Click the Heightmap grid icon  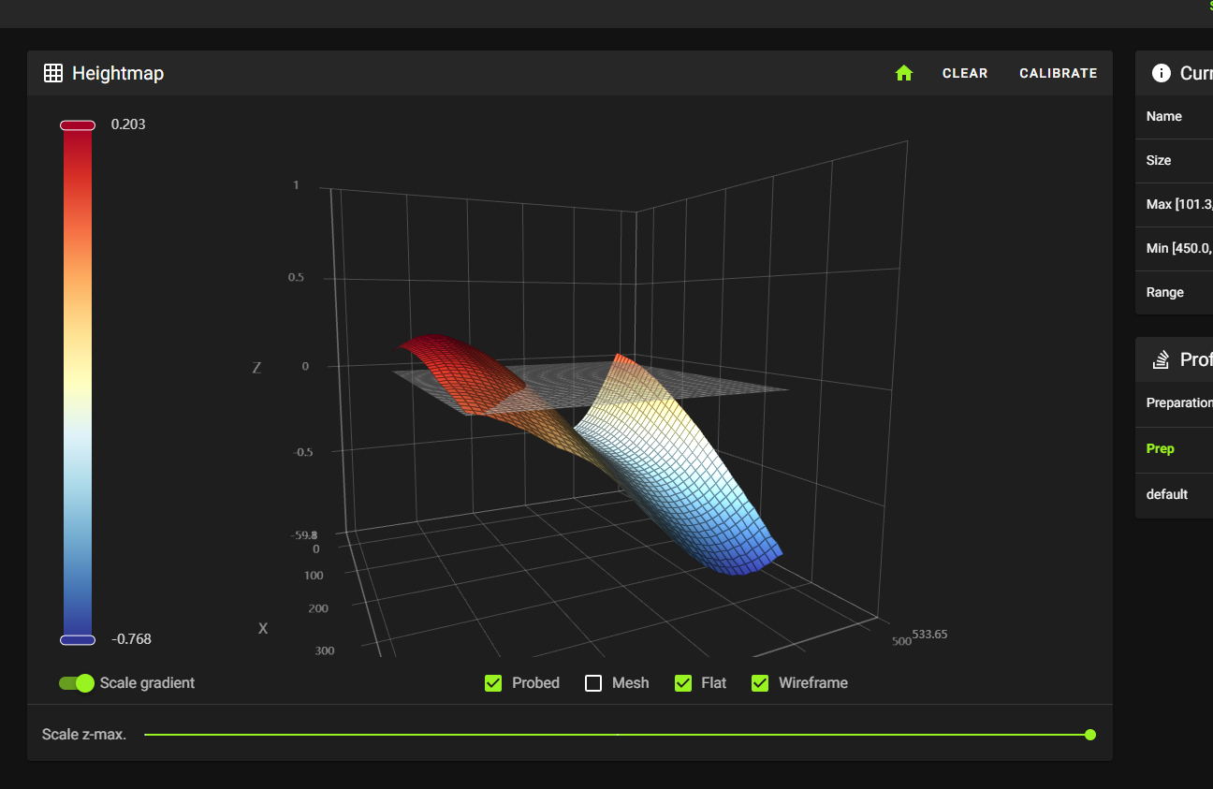53,73
